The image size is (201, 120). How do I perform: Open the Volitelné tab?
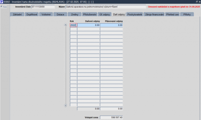[x=46, y=14]
